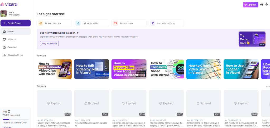
Task: Click the info icon next to Free
Action: coord(9,111)
